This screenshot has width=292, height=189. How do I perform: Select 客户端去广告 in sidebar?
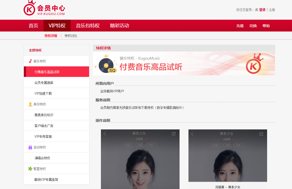pyautogui.click(x=56, y=126)
